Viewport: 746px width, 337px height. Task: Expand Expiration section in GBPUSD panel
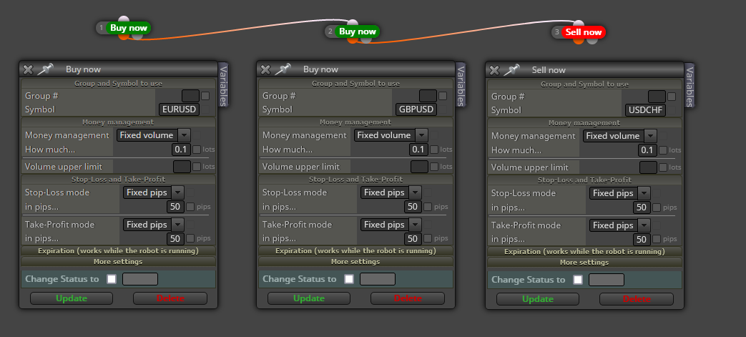[355, 251]
